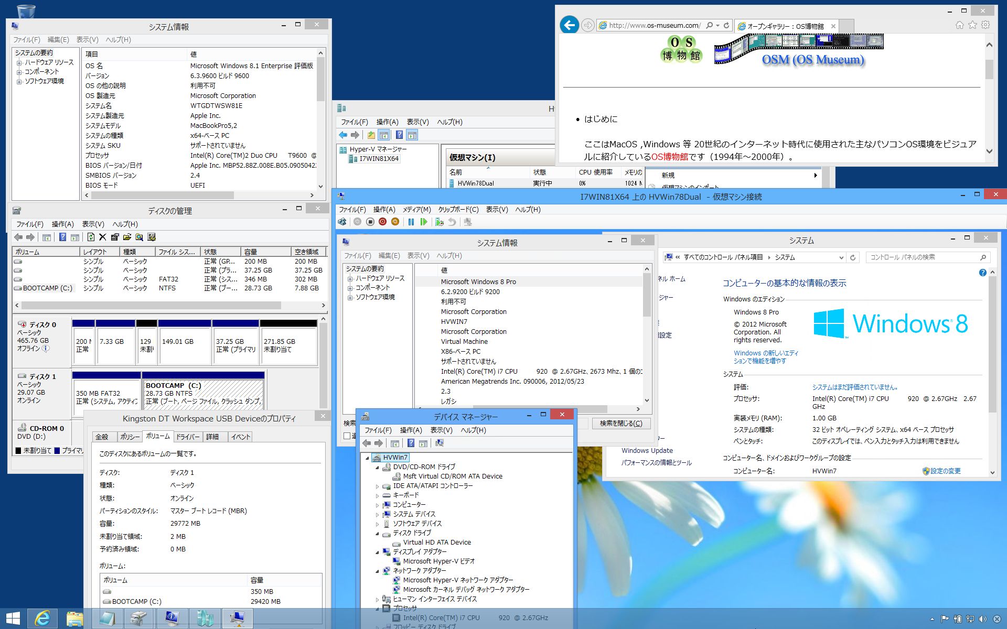The height and width of the screenshot is (629, 1007).
Task: Open Internet Explorer from the taskbar
Action: pos(42,619)
